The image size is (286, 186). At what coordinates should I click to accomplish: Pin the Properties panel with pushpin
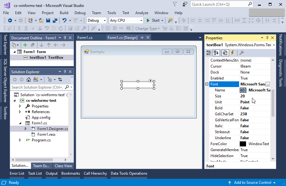coord(267,38)
